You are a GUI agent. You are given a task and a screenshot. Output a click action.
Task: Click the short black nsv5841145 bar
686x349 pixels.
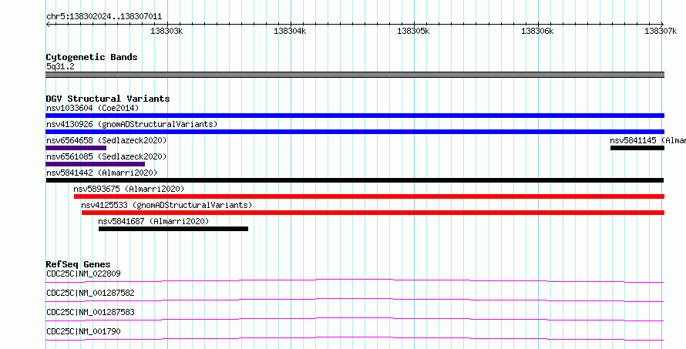pyautogui.click(x=637, y=148)
